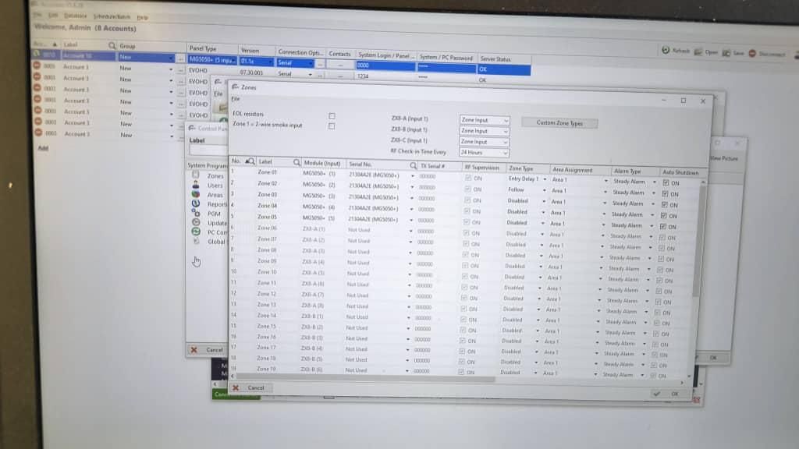Click Add below accounts list
Viewport: 799px width, 449px height.
[x=43, y=148]
